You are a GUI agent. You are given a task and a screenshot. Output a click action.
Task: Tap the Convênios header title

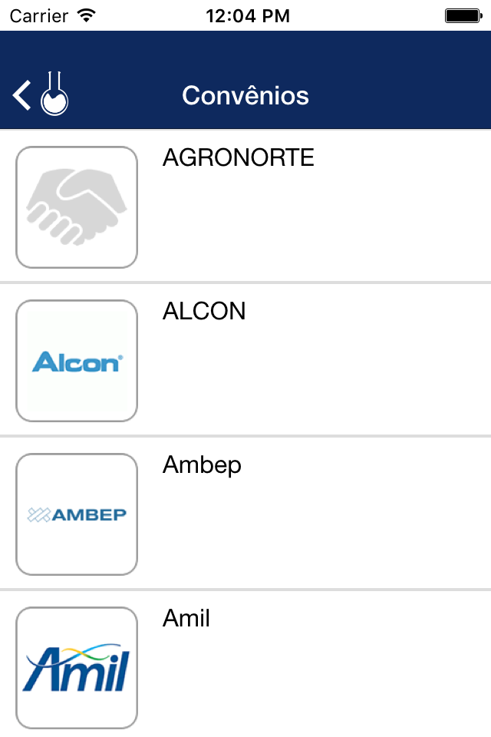coord(245,95)
